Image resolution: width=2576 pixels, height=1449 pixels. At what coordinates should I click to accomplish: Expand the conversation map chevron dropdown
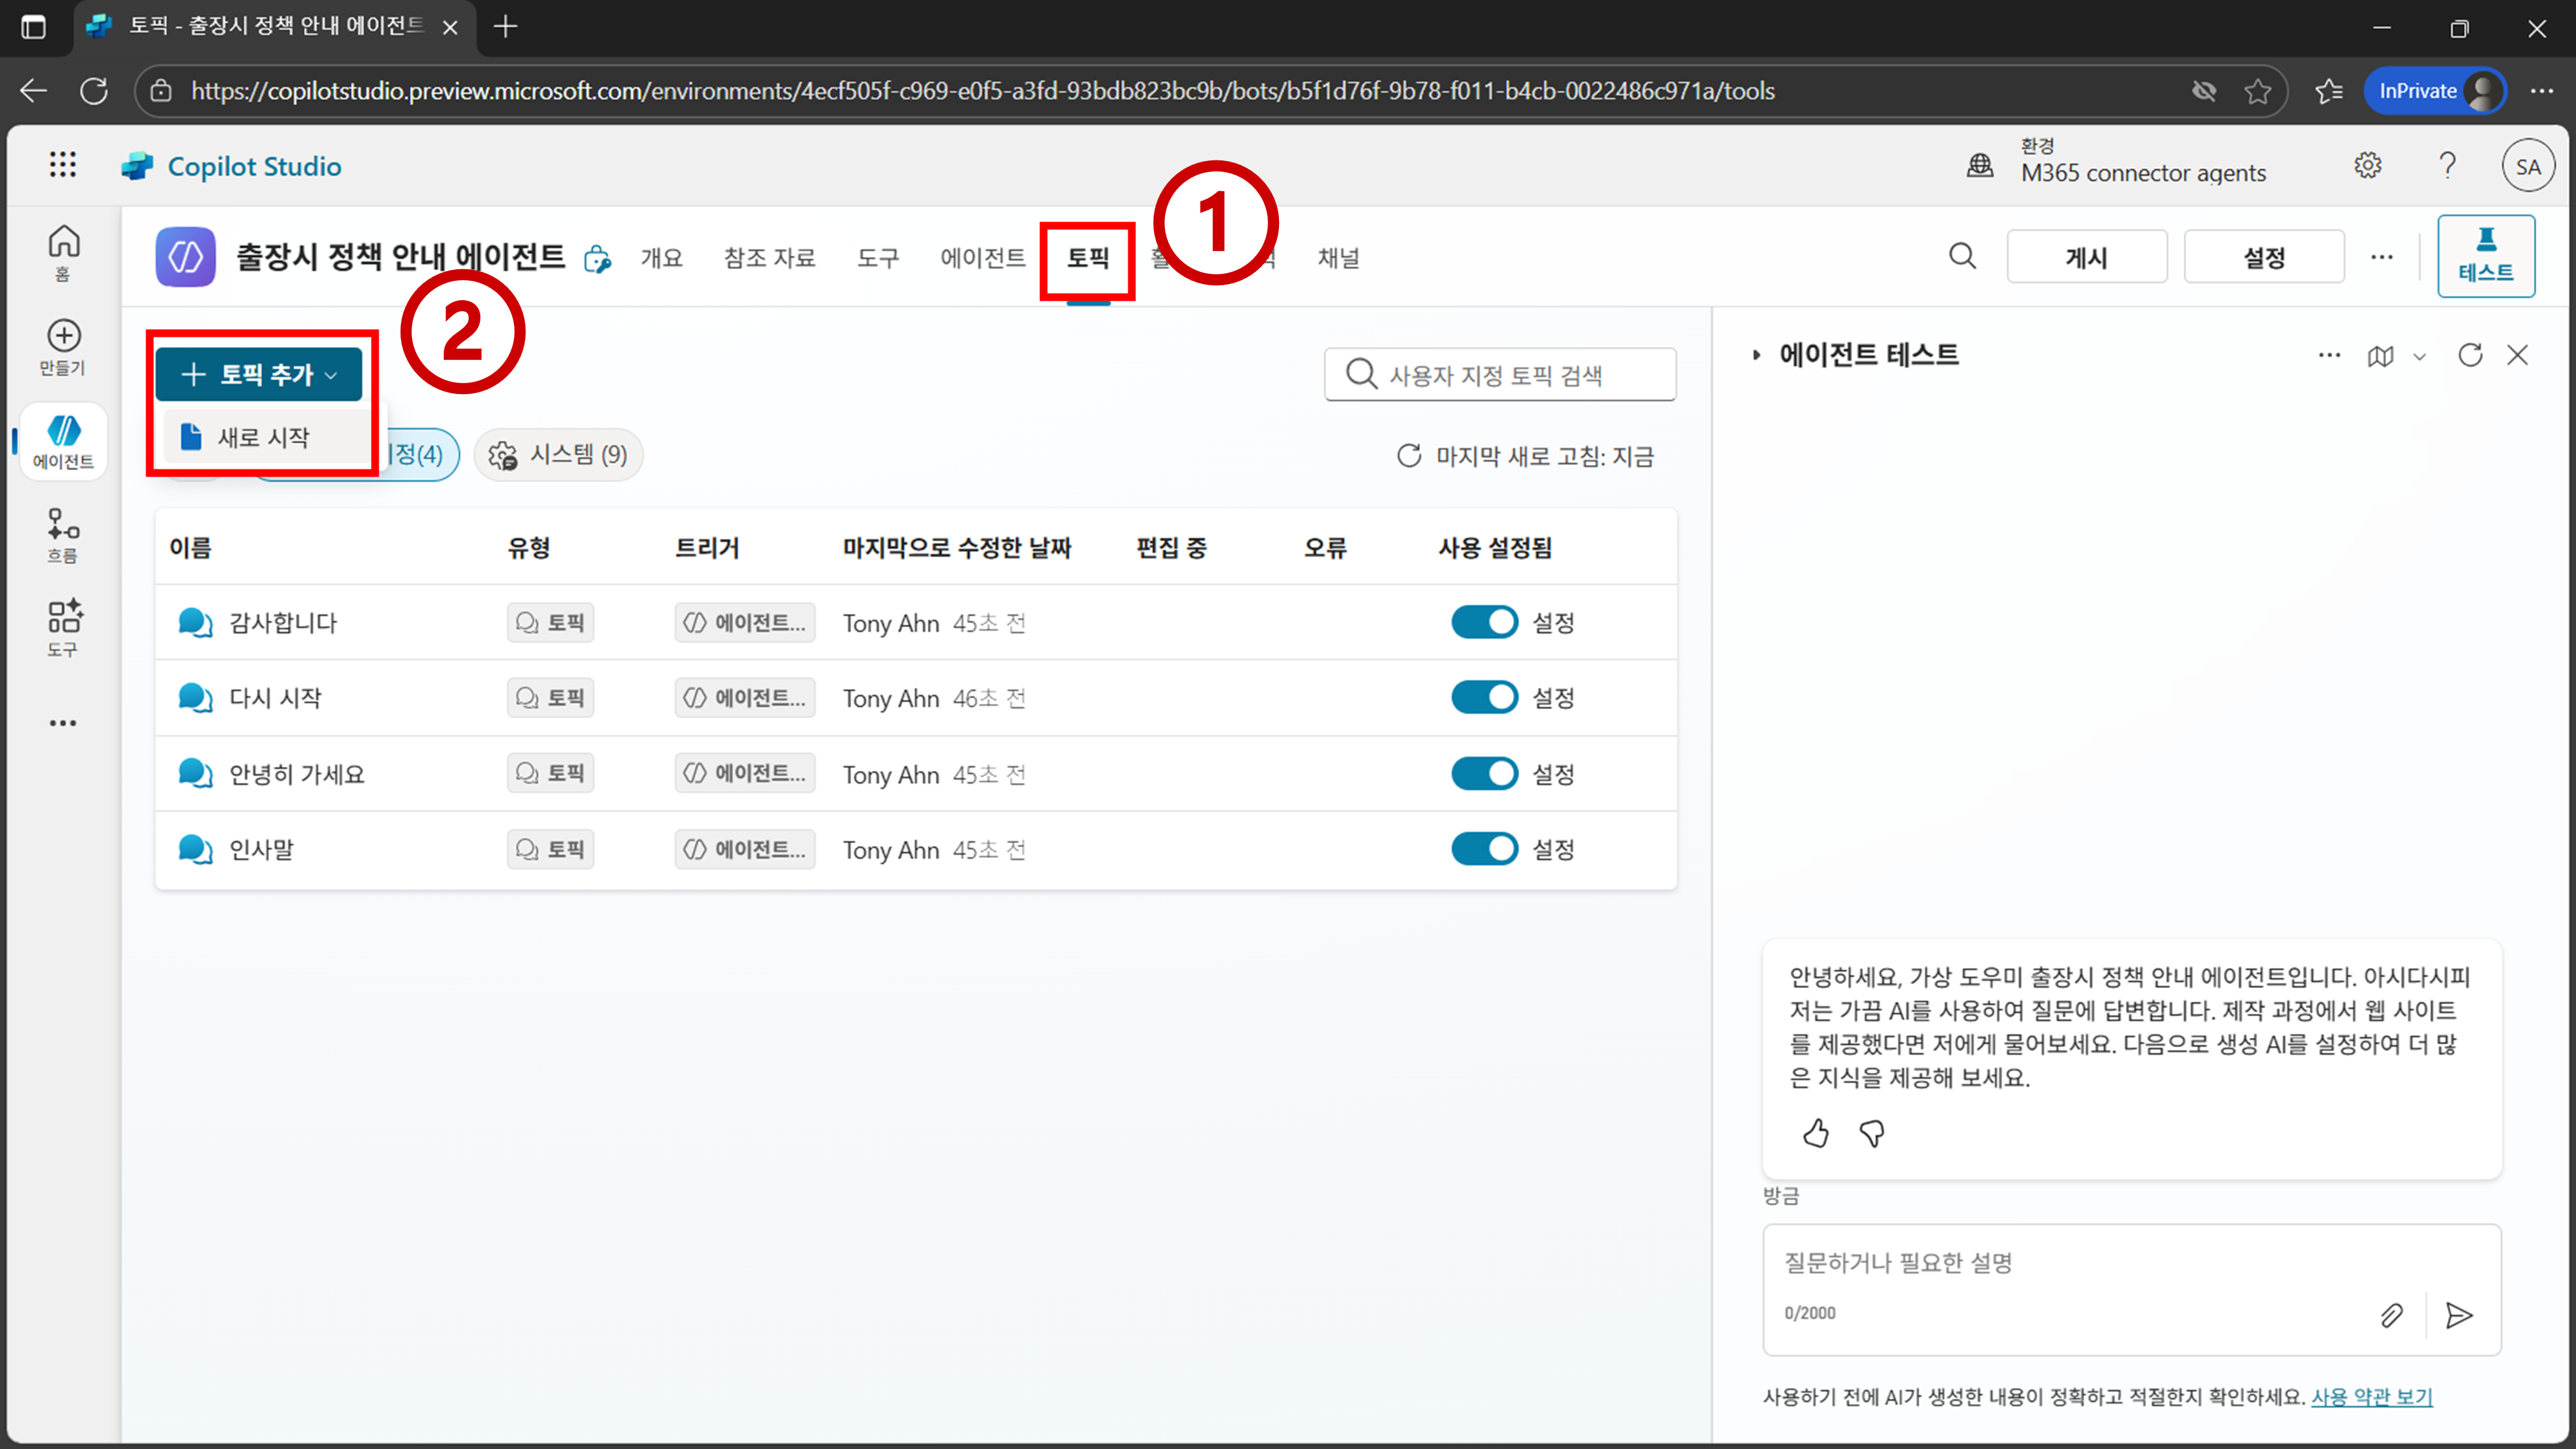(x=2419, y=356)
